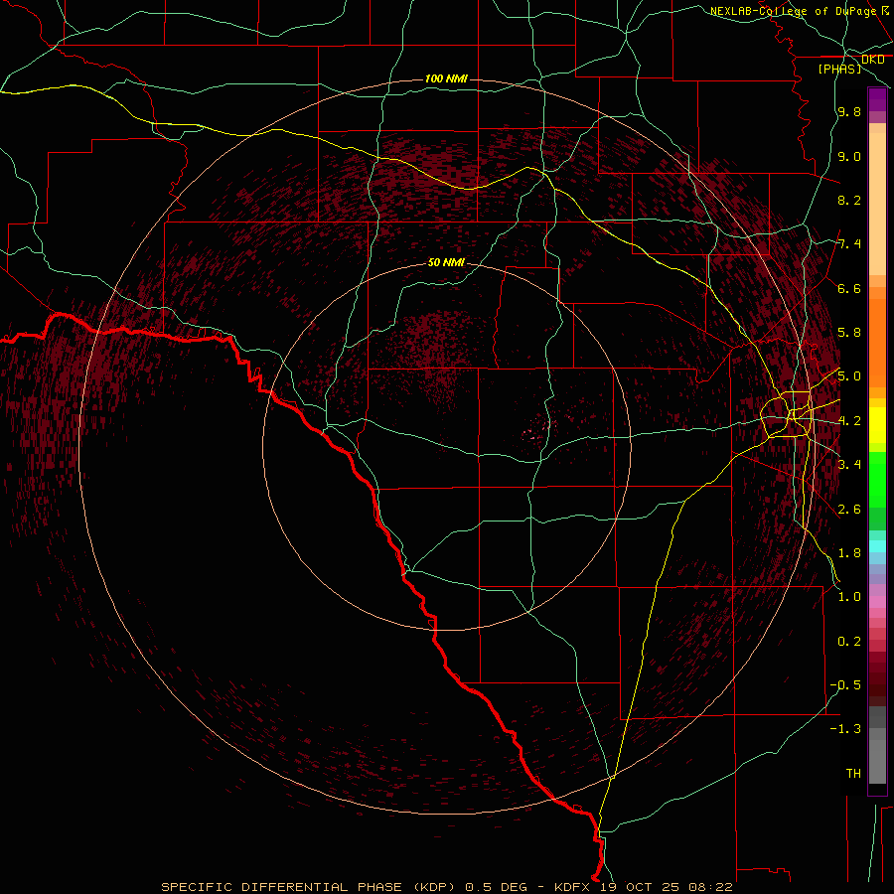Select the cyan color bar segment
This screenshot has width=894, height=894.
coord(877,546)
